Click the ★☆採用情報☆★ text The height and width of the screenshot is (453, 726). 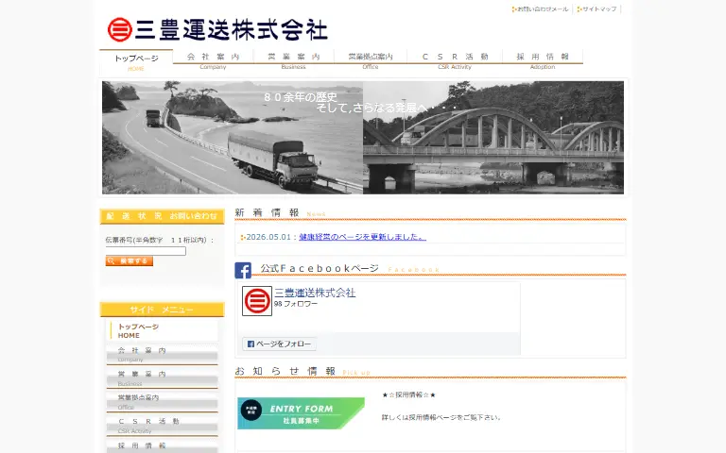408,394
